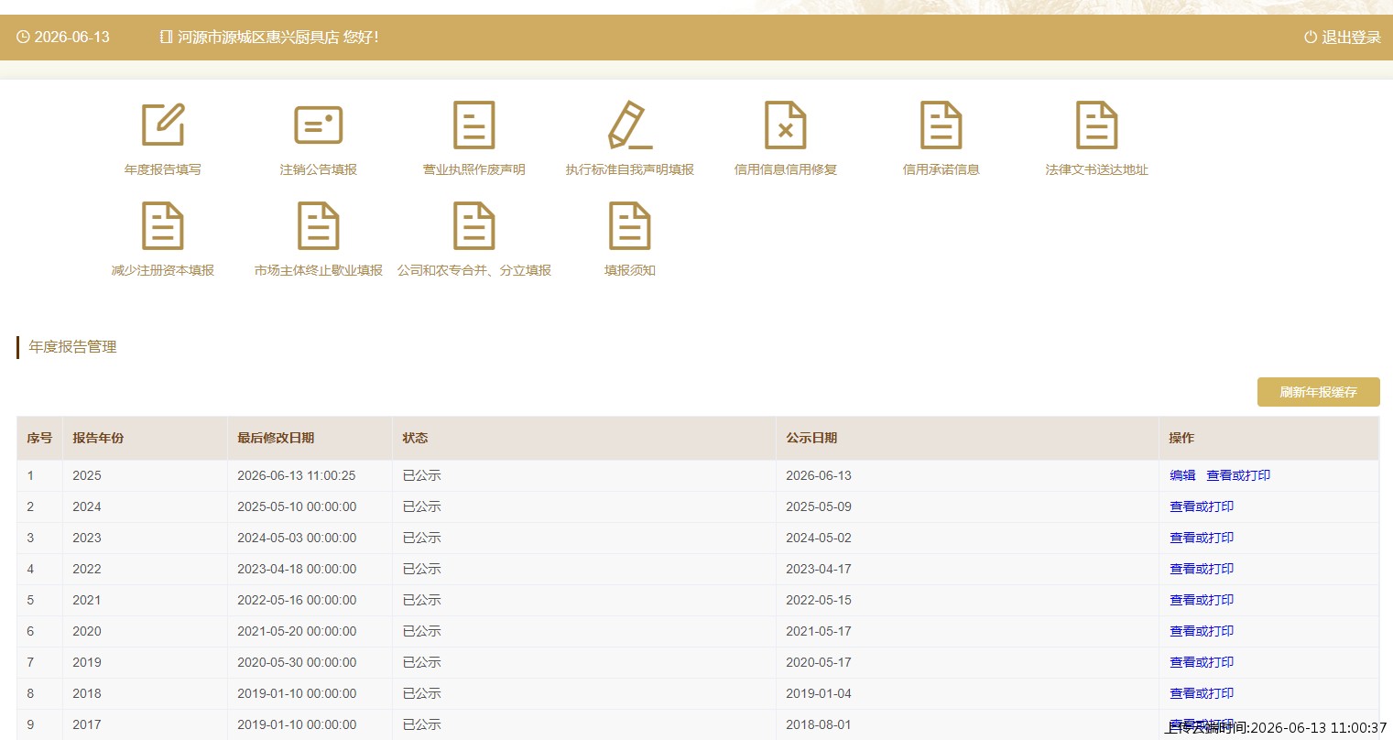This screenshot has width=1393, height=740.
Task: Open 查看或打印 for 2018 report
Action: pos(1202,693)
